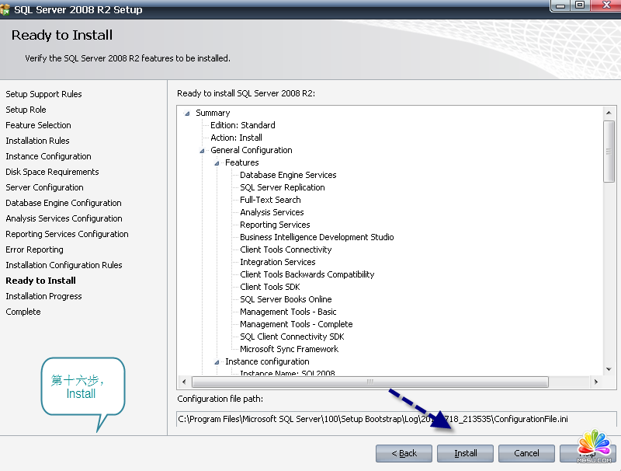Close the SQL Server Setup window
The width and height of the screenshot is (621, 471).
point(605,5)
